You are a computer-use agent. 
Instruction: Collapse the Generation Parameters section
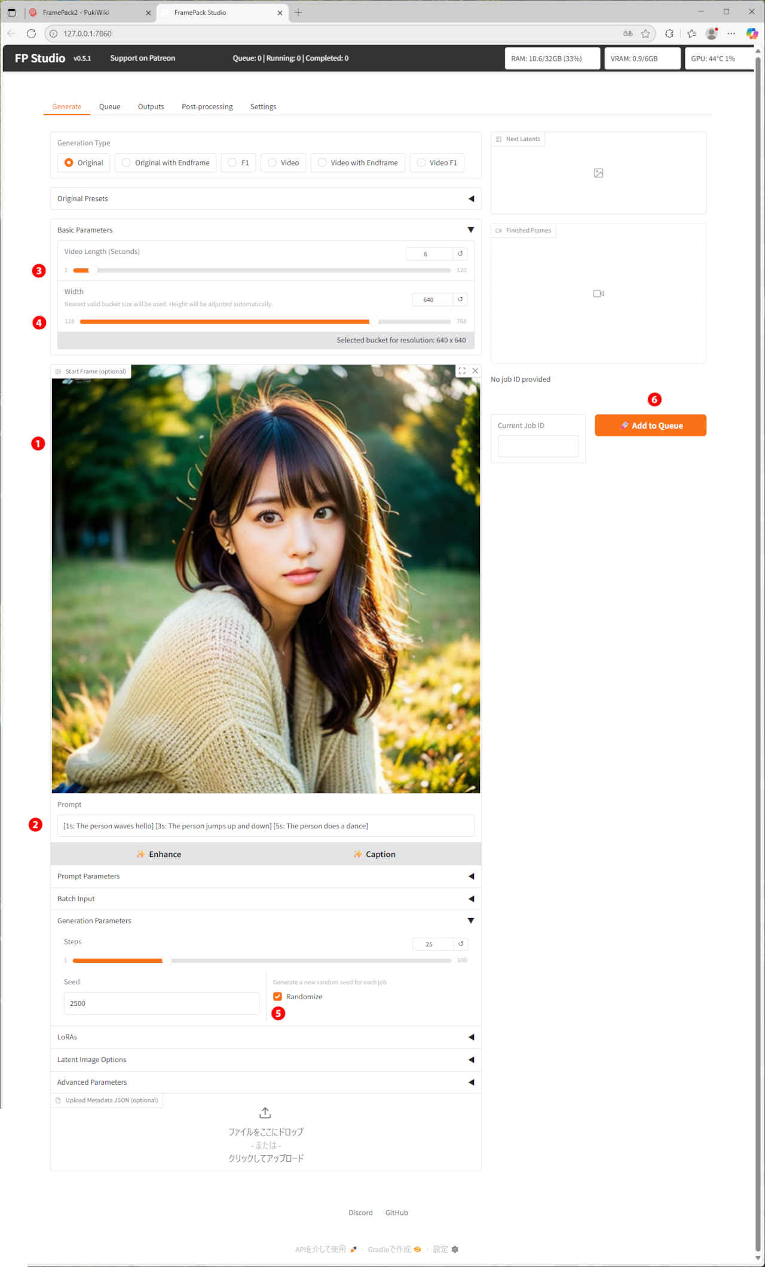[x=471, y=920]
